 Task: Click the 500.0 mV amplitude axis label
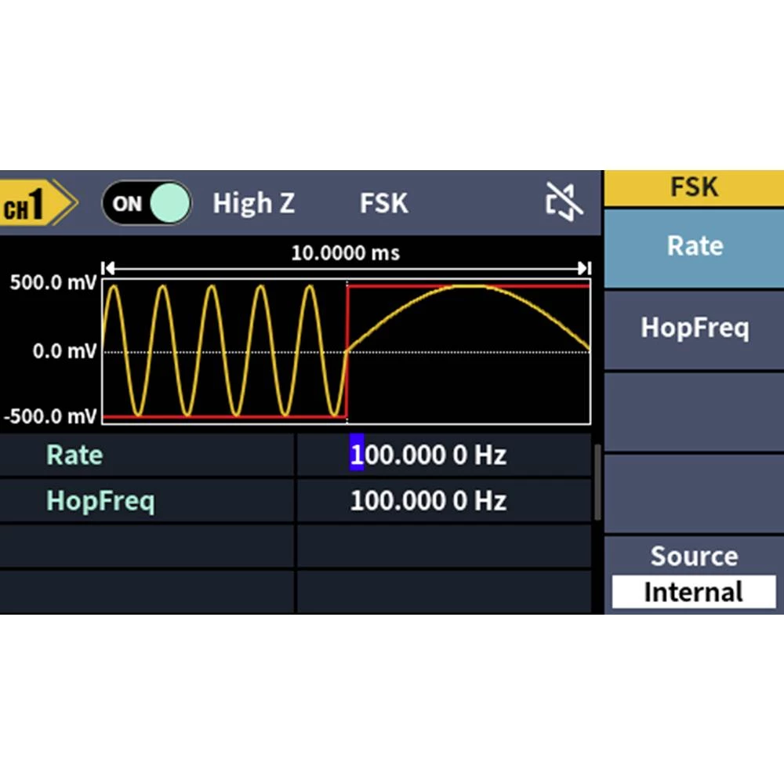pos(51,284)
